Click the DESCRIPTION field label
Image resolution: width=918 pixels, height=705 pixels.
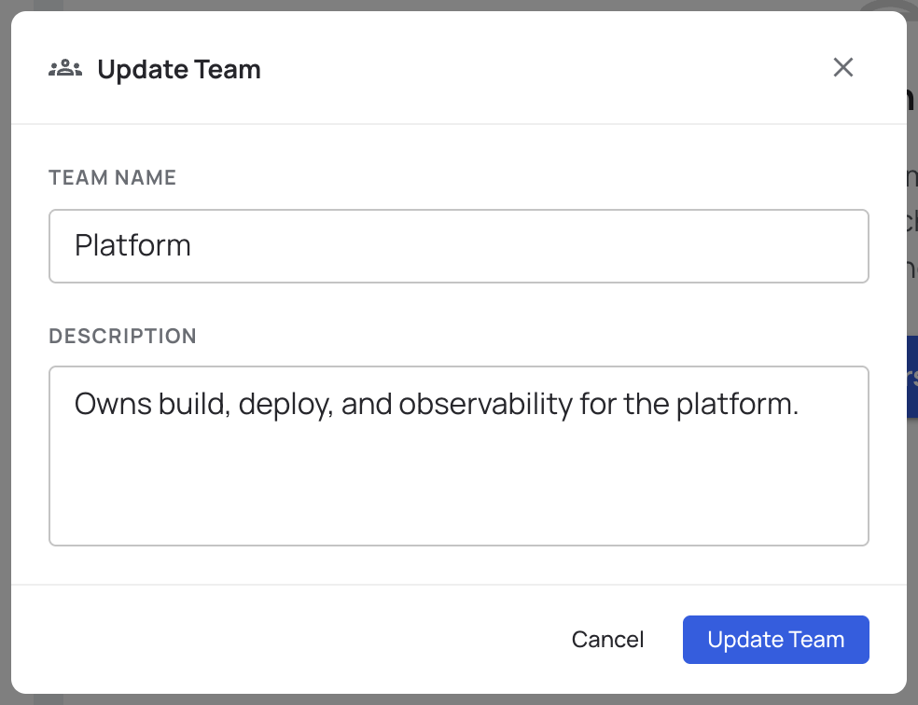pyautogui.click(x=122, y=336)
